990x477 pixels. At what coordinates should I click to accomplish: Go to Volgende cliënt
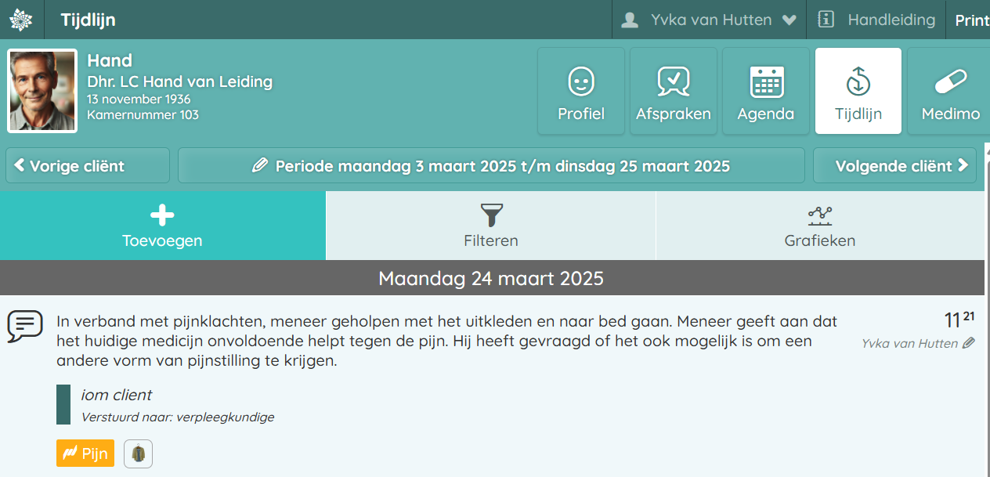coord(894,166)
